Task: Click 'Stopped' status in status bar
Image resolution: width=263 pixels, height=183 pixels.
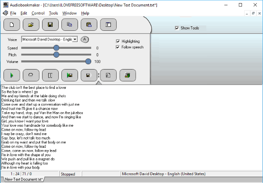Action: tap(68, 174)
